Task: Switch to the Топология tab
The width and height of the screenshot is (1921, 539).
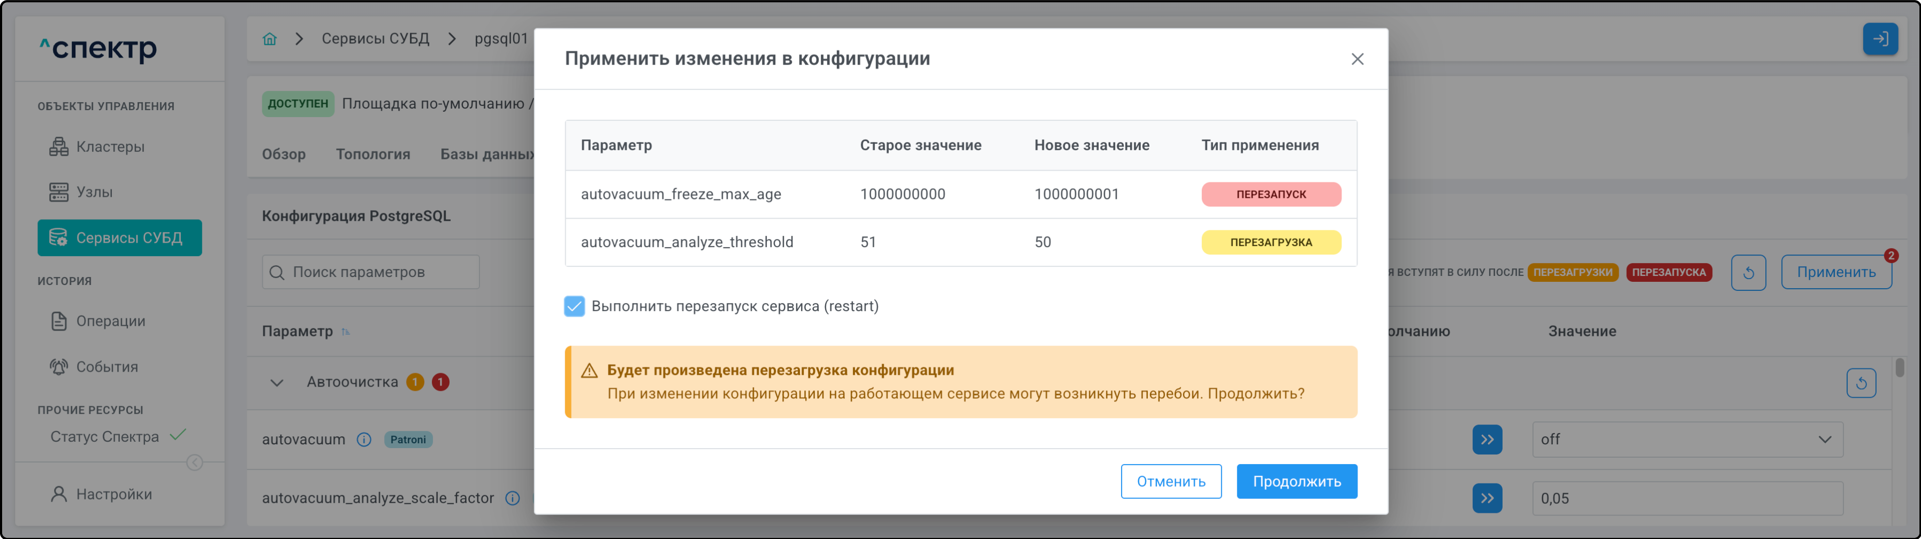Action: tap(372, 155)
